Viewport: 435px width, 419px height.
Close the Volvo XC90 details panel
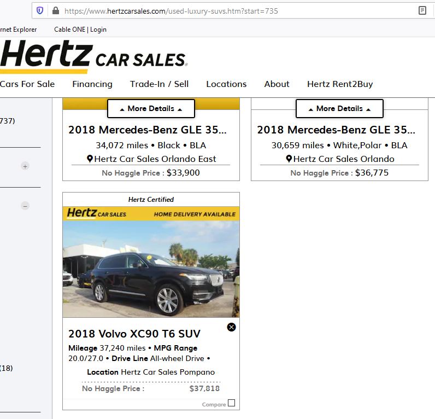click(231, 327)
